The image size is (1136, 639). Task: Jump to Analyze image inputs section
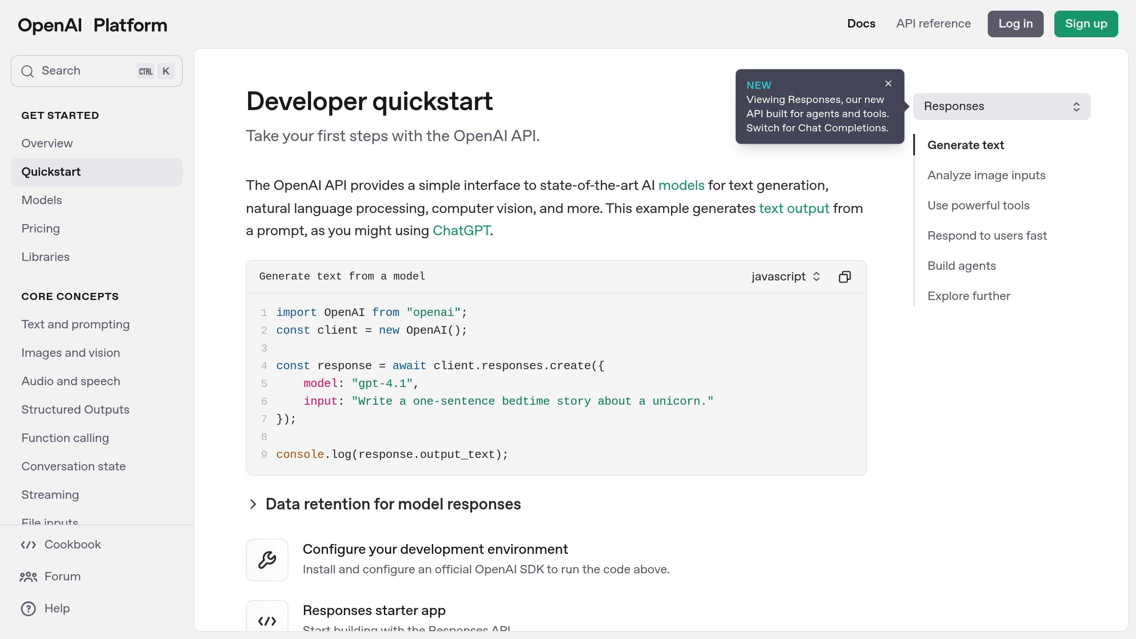pos(986,175)
